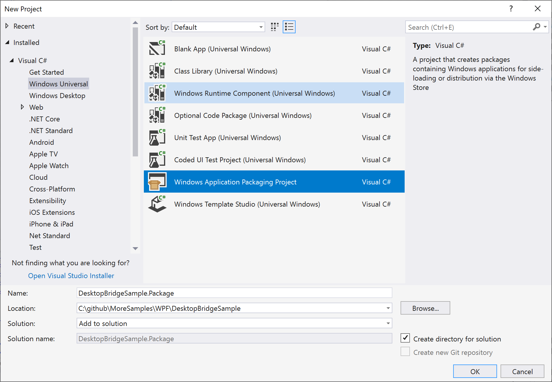552x382 pixels.
Task: Select Apple Watch category
Action: 49,165
